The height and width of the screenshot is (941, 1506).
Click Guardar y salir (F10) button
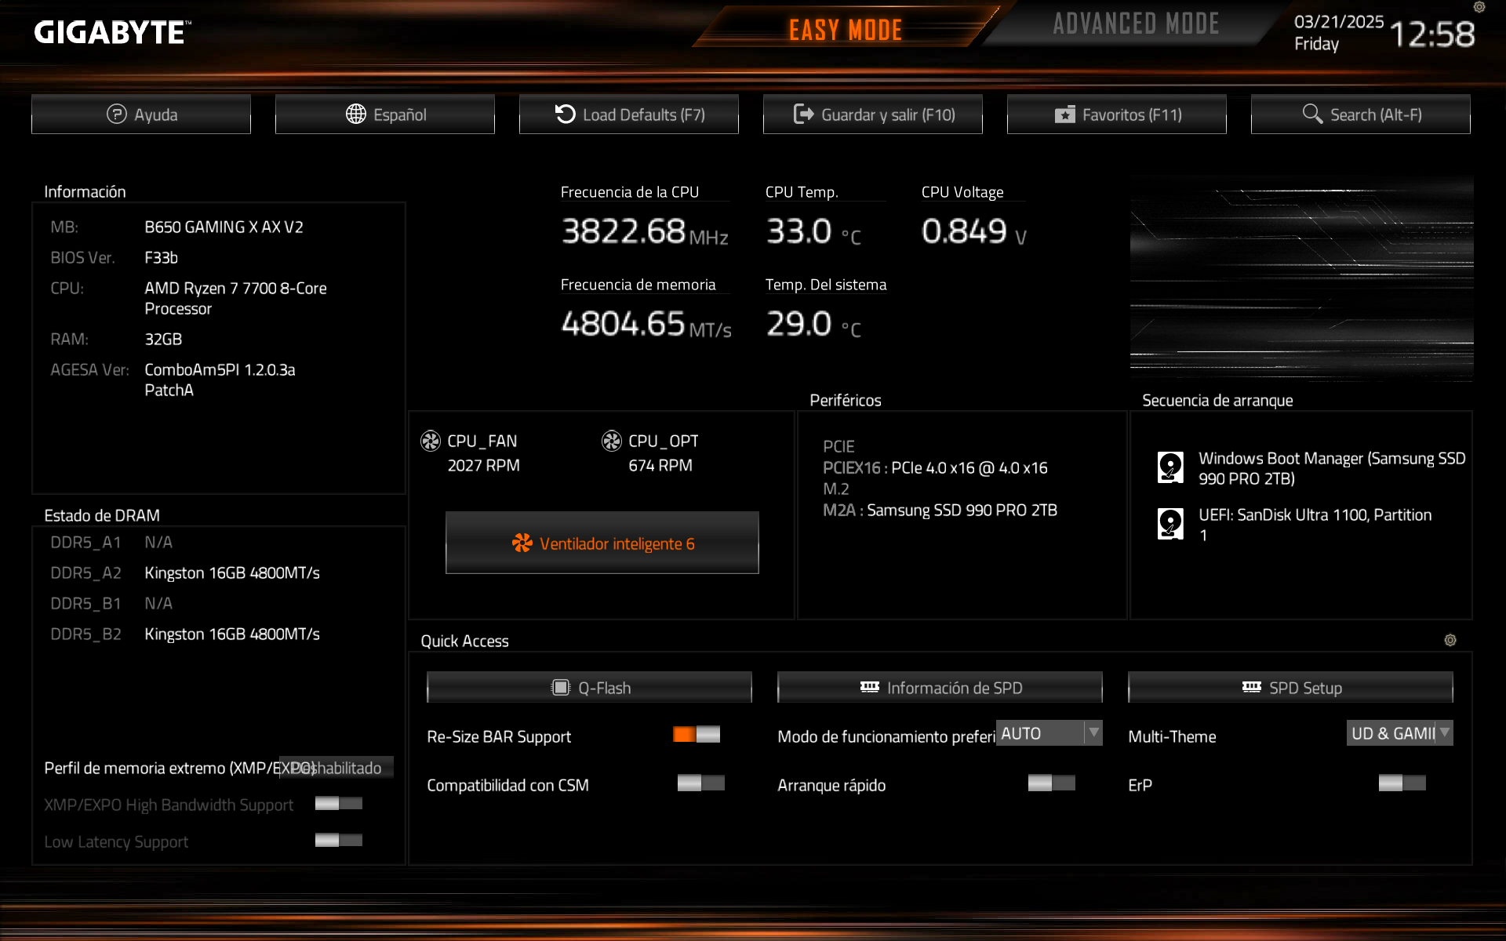pyautogui.click(x=873, y=114)
